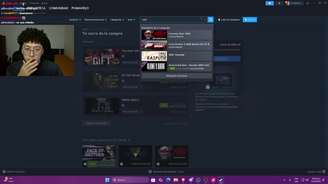Open The Dark Gift title link
The width and height of the screenshot is (328, 184).
[130, 51]
